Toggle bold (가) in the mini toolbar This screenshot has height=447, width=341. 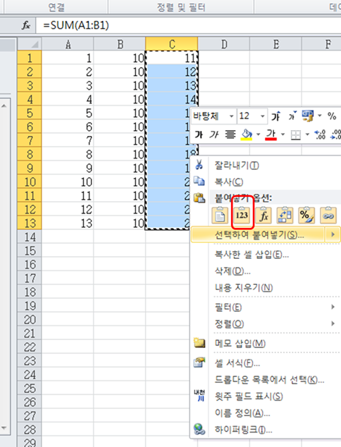199,135
